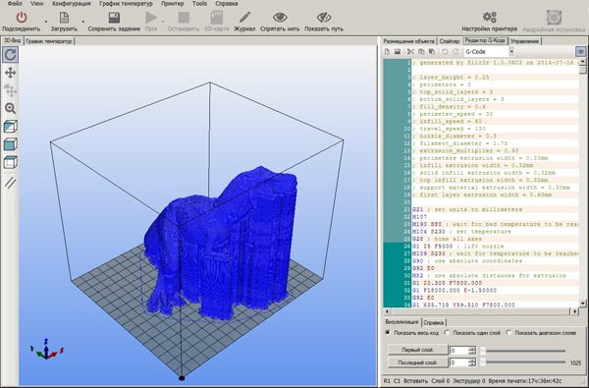The height and width of the screenshot is (388, 589).
Task: Toggle parallel projection diagonal-lines icon
Action: [x=10, y=183]
